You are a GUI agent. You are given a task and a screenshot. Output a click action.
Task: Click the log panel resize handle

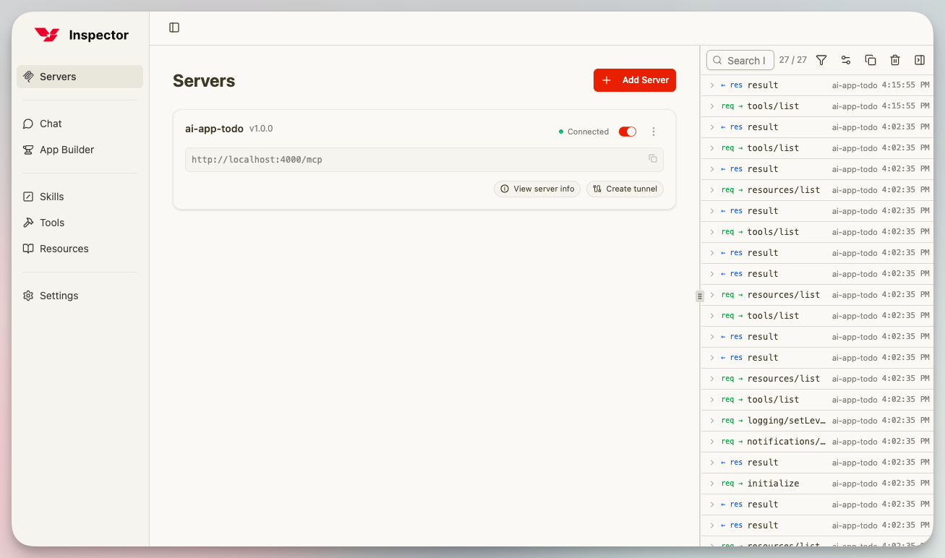(700, 296)
